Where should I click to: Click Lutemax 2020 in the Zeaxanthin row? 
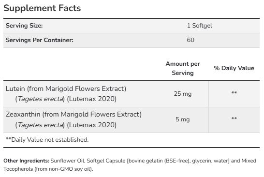tap(92, 125)
